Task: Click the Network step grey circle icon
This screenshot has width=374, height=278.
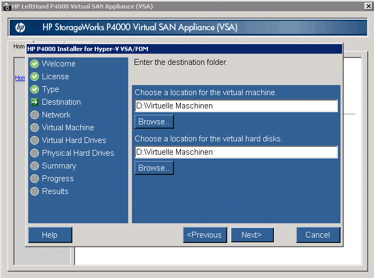Action: coord(35,115)
